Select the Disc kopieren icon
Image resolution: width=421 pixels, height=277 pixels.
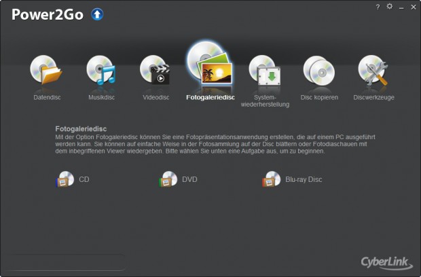click(x=318, y=71)
